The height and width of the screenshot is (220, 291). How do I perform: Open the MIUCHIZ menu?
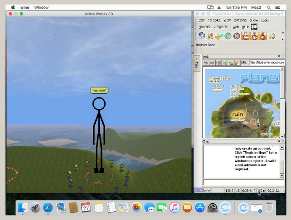tap(204, 27)
